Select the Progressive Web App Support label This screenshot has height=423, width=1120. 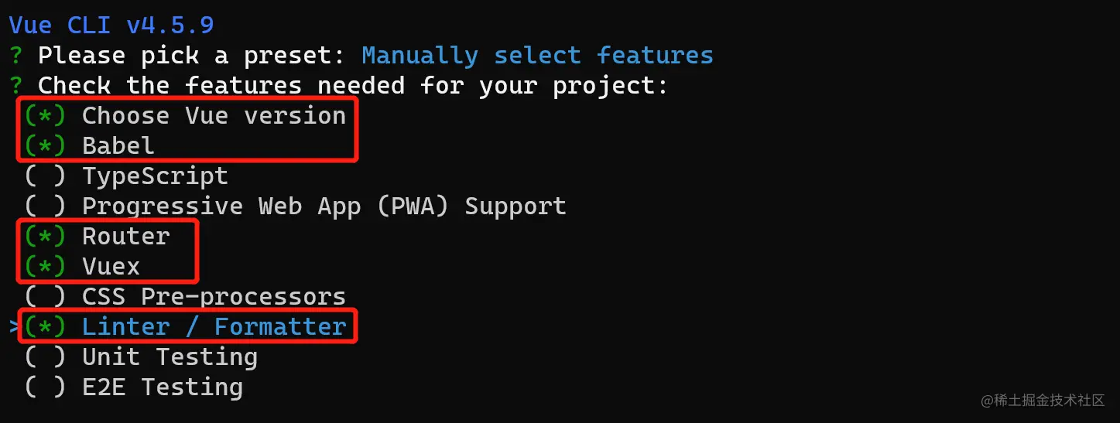(x=324, y=206)
